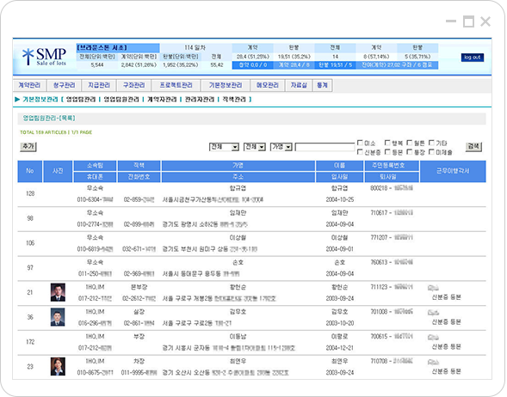This screenshot has width=507, height=397.
Task: Go to 직책관리 submenu link
Action: (x=234, y=100)
